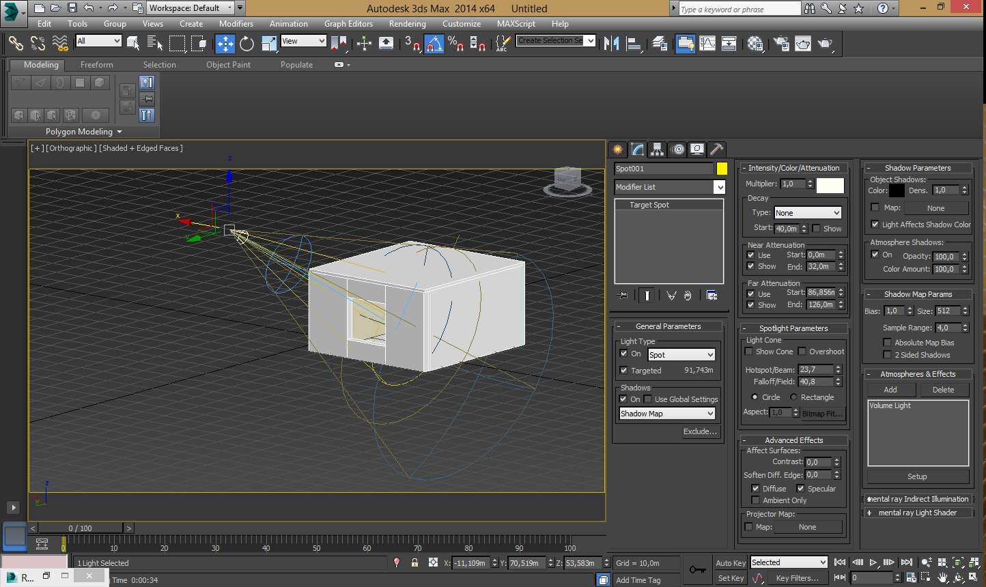Click the Setup button under Atmospheres
Screen dimensions: 986x587
[x=917, y=476]
